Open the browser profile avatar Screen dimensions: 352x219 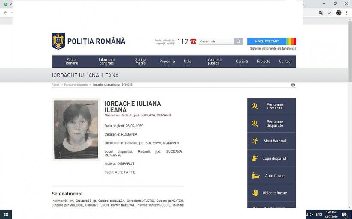click(x=339, y=13)
